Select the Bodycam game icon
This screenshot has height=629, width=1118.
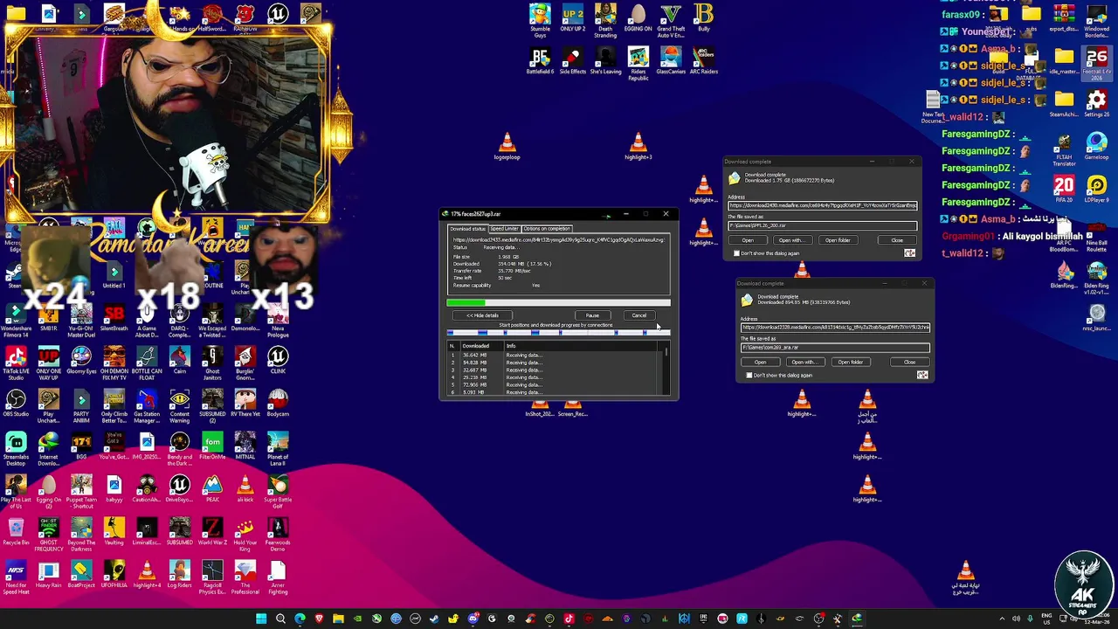(278, 403)
